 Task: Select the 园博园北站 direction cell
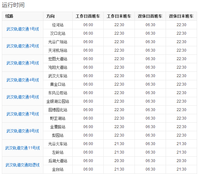click(58, 110)
